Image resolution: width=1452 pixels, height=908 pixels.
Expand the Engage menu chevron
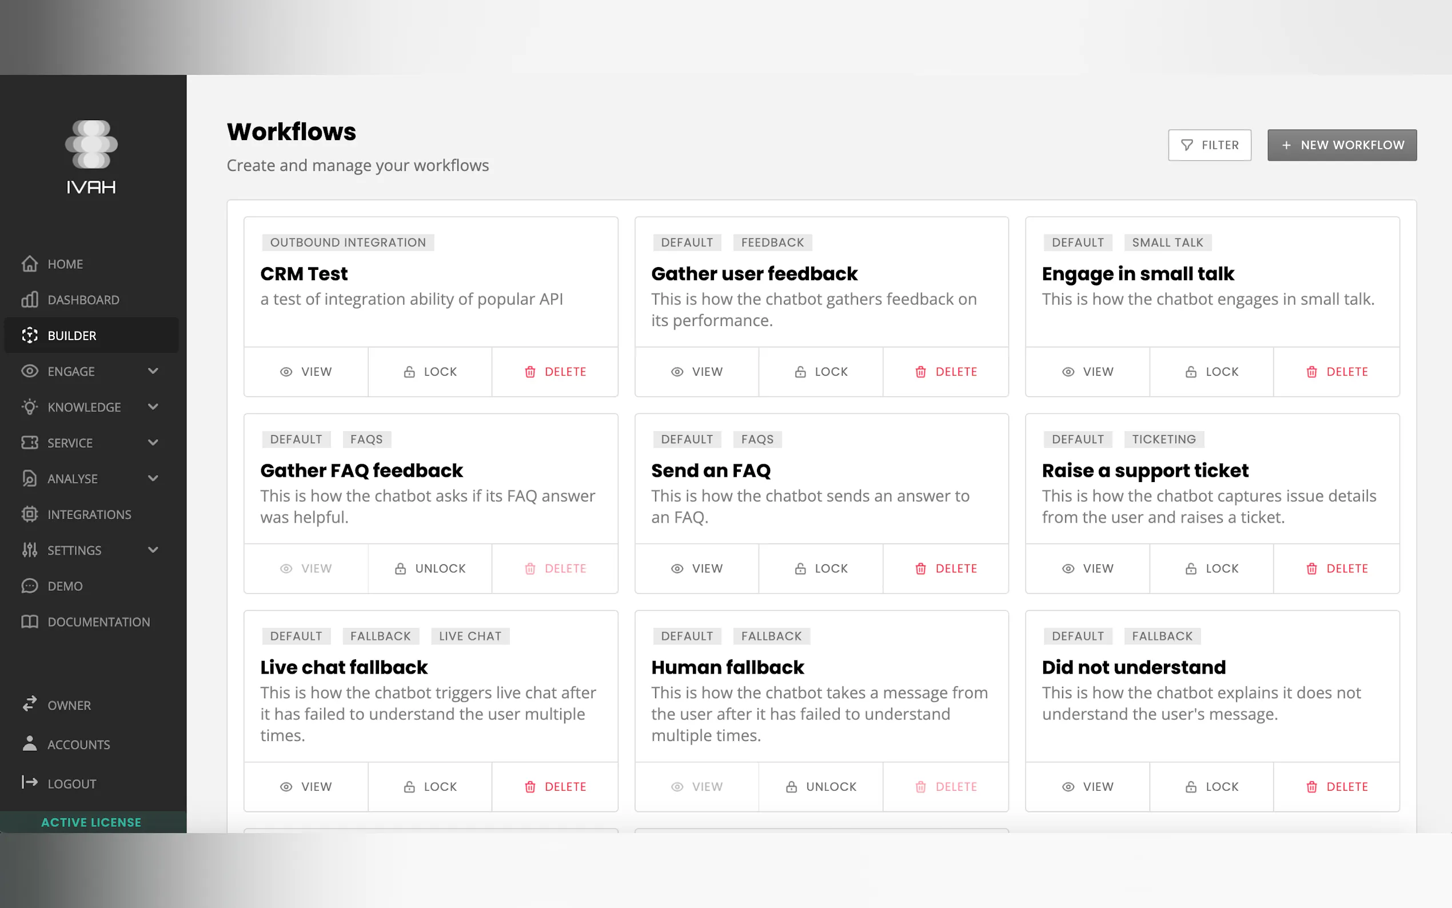point(153,371)
